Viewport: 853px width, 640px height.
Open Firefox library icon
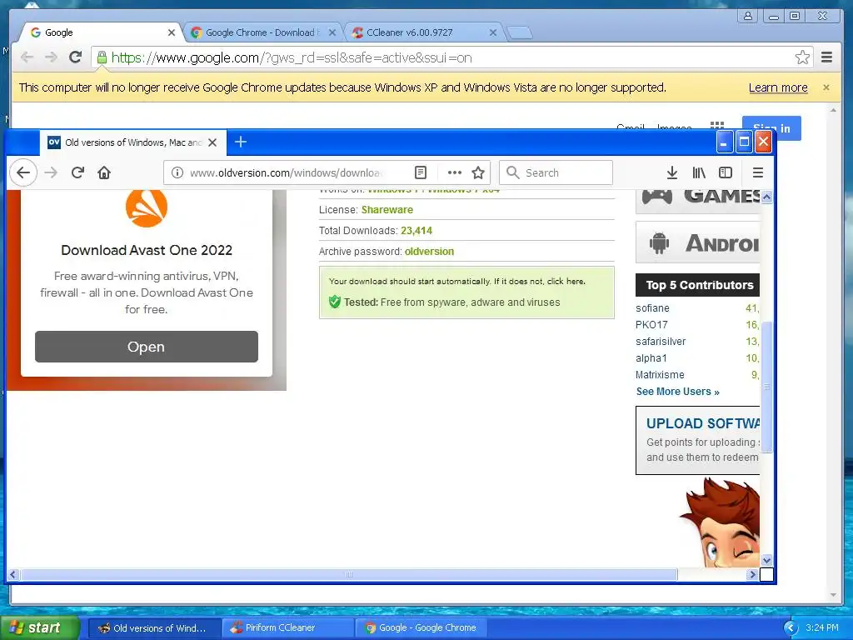click(699, 172)
